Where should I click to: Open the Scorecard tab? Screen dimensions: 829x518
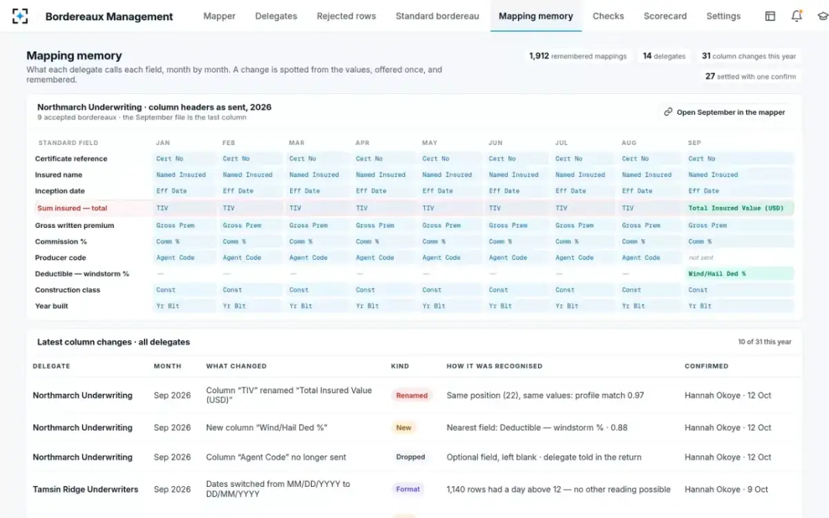coord(665,16)
